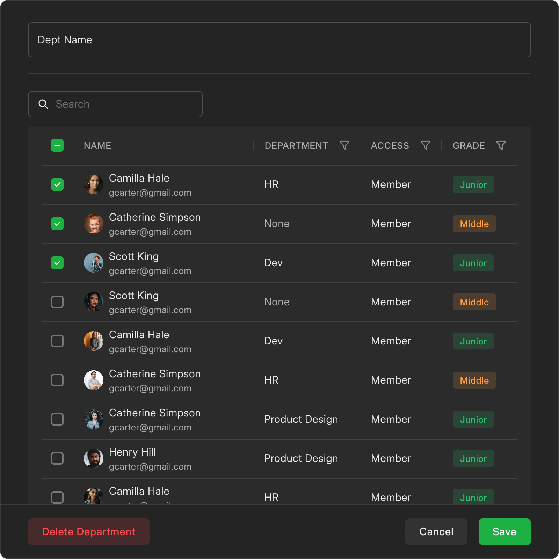Uncheck Scott King's Dev row checkbox

(57, 263)
